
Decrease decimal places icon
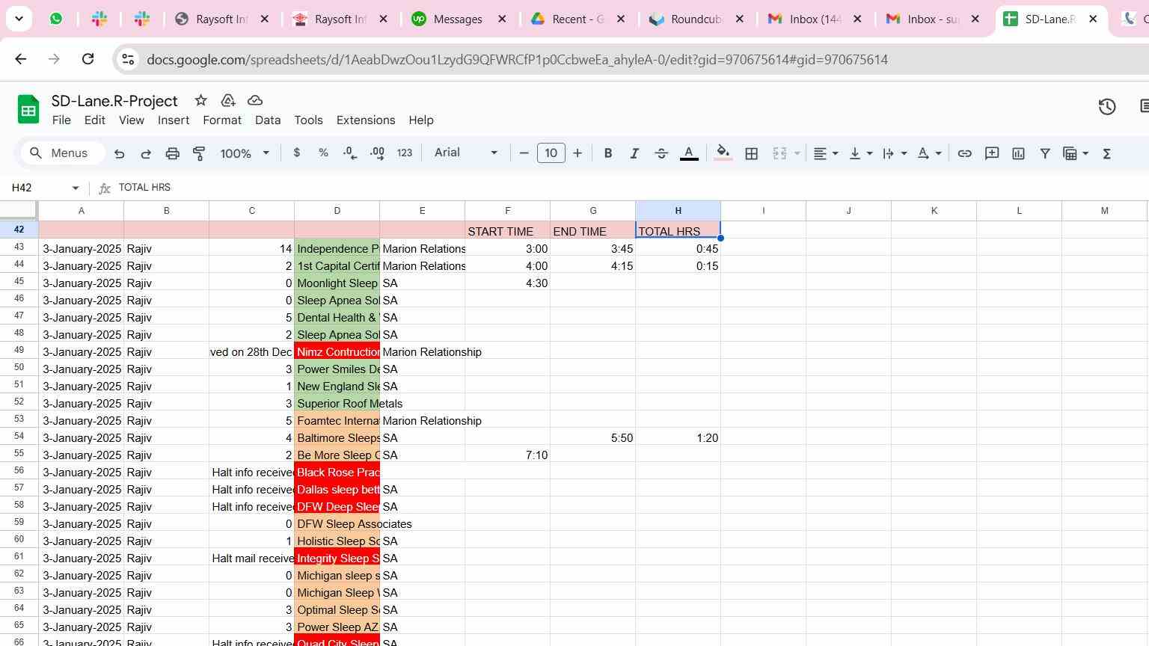[x=350, y=153]
